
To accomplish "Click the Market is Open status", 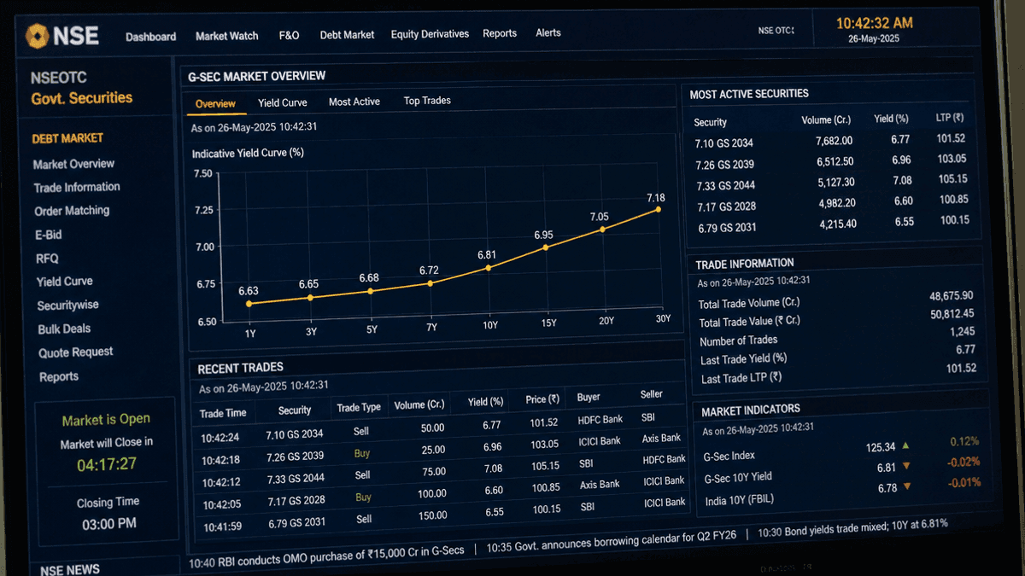I will (x=106, y=420).
